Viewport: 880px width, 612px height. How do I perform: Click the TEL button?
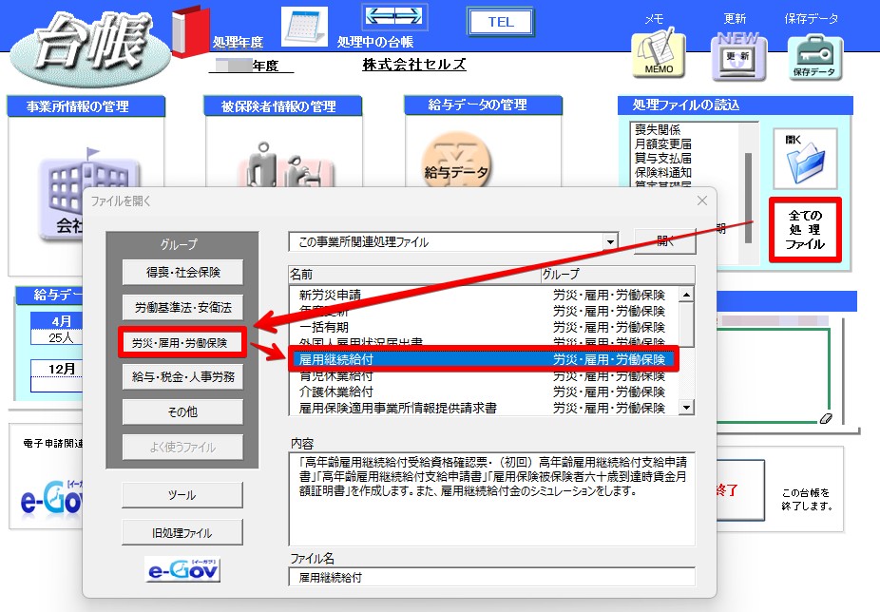(501, 22)
